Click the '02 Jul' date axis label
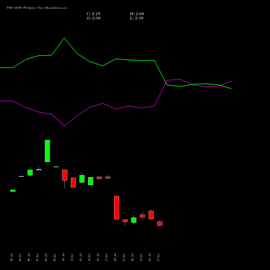The width and height of the screenshot is (270, 270). [12, 258]
